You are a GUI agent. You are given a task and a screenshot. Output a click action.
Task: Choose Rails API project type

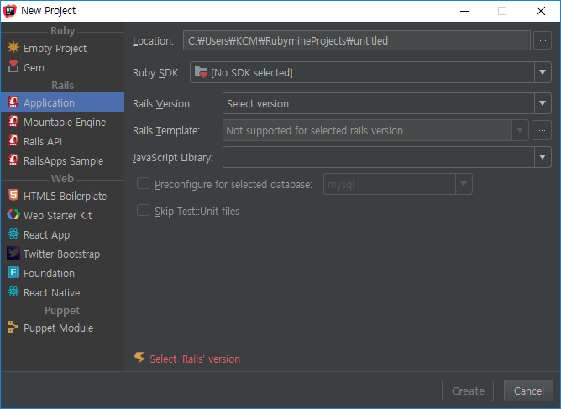click(63, 141)
